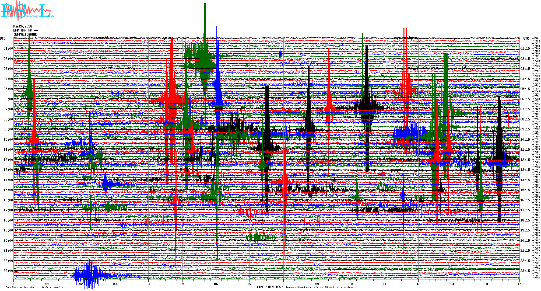This screenshot has width=541, height=291.
Task: Select the 12:00 hour label on left
Action: [x=8, y=160]
